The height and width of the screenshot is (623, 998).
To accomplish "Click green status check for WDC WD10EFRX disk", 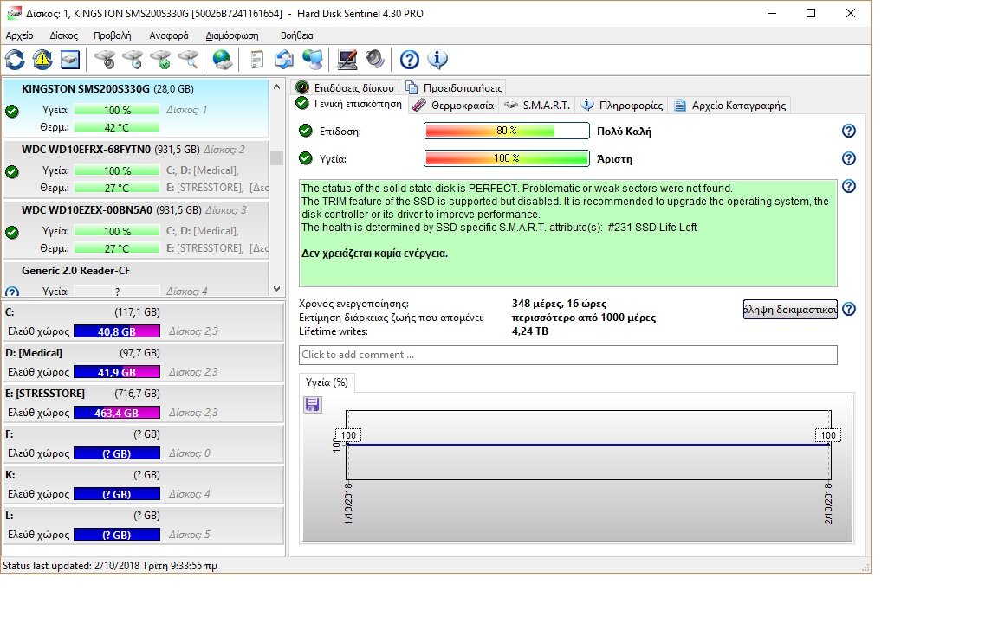I will (12, 171).
